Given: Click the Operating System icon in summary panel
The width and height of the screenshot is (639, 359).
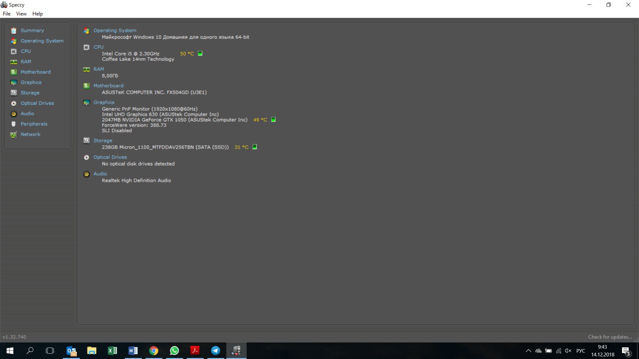Looking at the screenshot, I should (x=86, y=31).
